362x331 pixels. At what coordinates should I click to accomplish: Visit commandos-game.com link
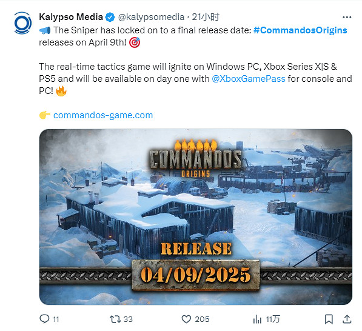click(103, 115)
